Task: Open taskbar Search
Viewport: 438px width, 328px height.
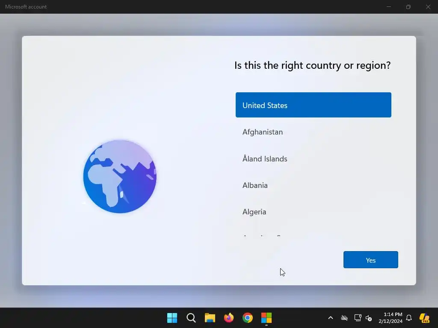Action: [x=191, y=318]
